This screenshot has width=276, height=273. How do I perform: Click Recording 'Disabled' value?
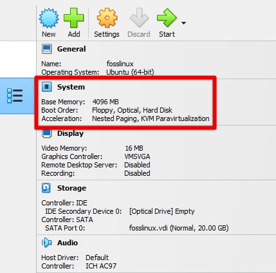click(x=137, y=173)
